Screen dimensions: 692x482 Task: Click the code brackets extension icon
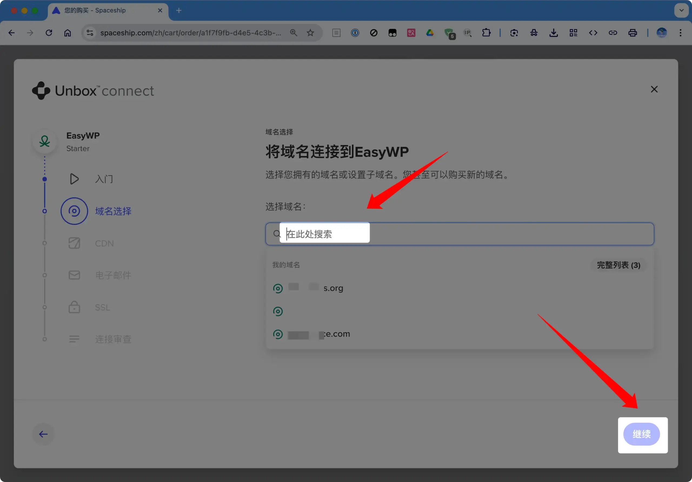pyautogui.click(x=593, y=32)
